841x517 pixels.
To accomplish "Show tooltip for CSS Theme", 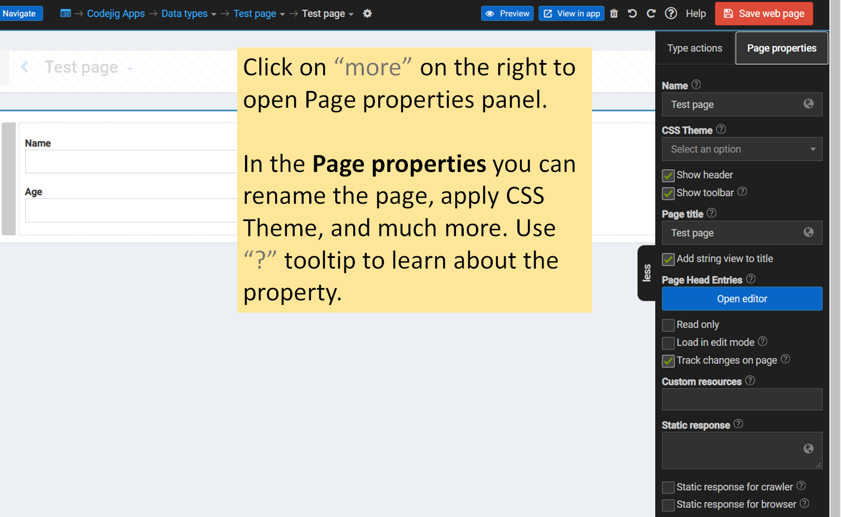I will (x=721, y=130).
